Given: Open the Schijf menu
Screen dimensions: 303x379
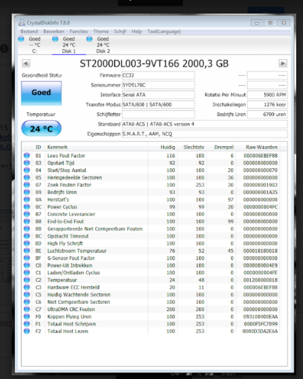Looking at the screenshot, I should [120, 31].
